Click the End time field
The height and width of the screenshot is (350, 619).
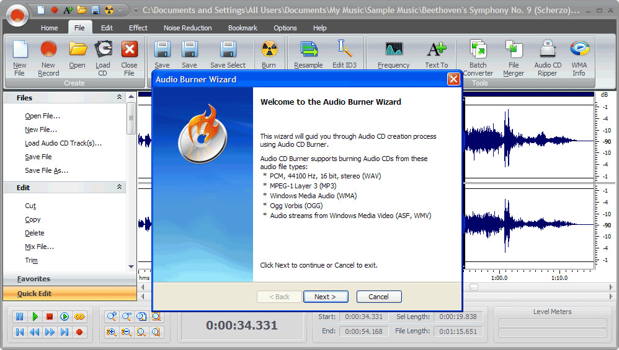pos(363,331)
